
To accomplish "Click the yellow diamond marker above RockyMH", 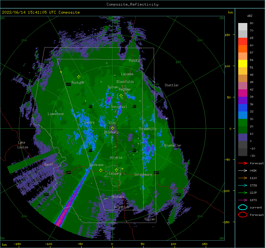I will pyautogui.click(x=79, y=77).
